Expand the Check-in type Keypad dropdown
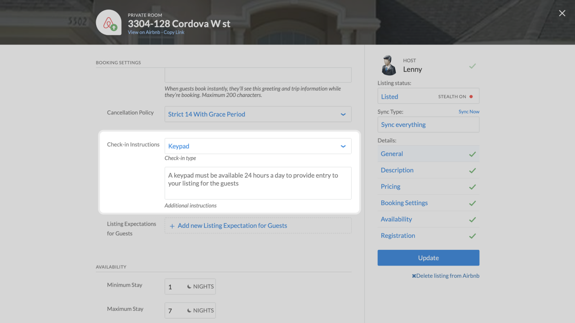 [x=258, y=146]
